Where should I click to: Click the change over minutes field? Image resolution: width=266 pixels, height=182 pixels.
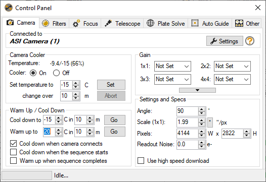66,96
